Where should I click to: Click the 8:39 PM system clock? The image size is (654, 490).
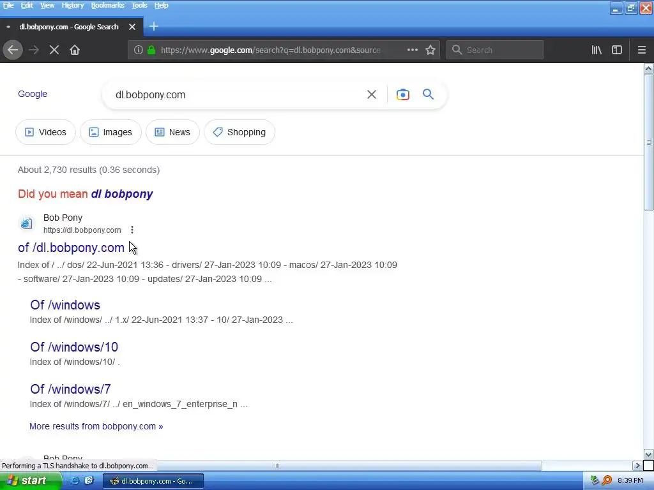630,480
